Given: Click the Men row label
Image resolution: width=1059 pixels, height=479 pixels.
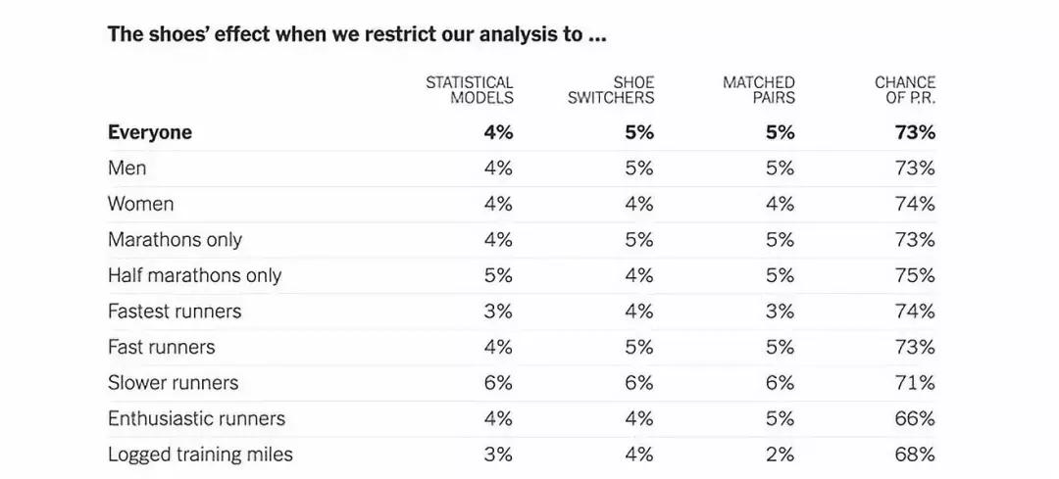Looking at the screenshot, I should click(127, 168).
